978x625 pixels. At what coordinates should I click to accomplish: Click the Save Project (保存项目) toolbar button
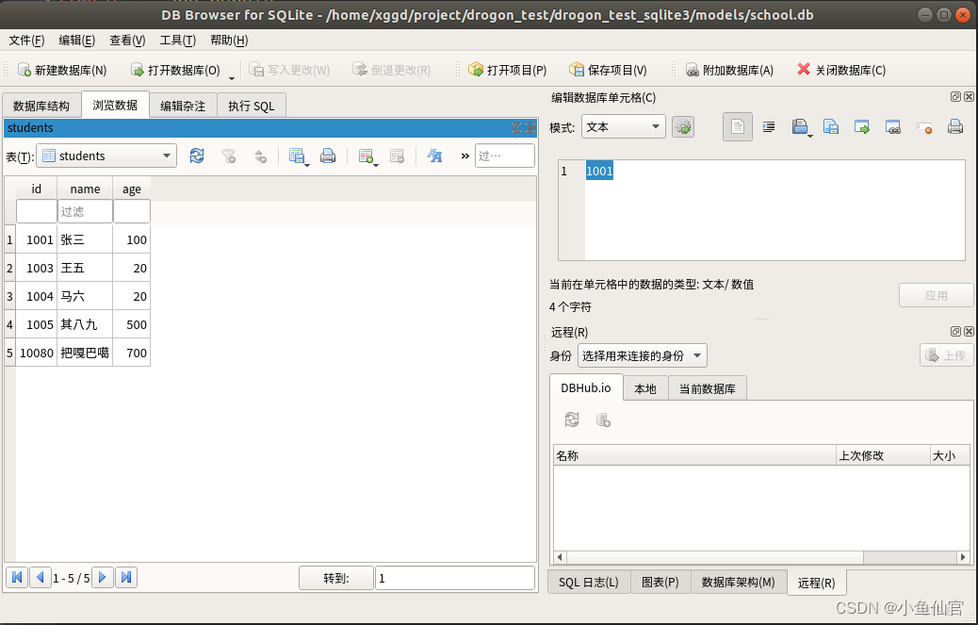point(608,70)
